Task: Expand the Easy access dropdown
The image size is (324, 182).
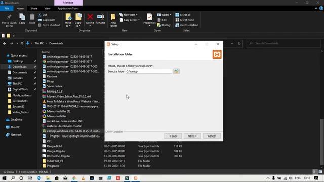Action: 130,20
